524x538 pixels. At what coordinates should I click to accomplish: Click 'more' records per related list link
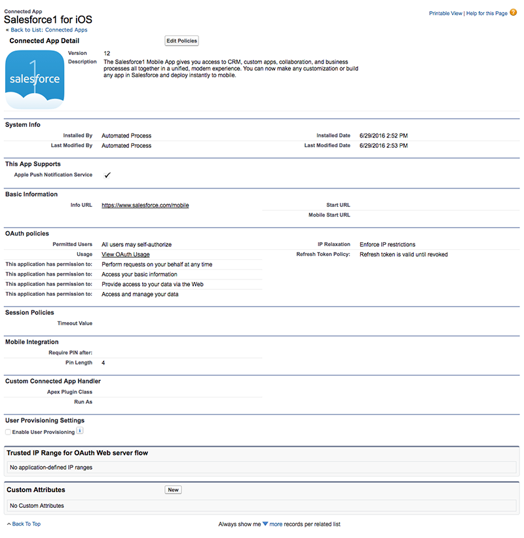(x=276, y=524)
